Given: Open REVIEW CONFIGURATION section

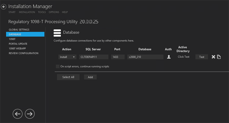Looking at the screenshot, I should pyautogui.click(x=24, y=53).
